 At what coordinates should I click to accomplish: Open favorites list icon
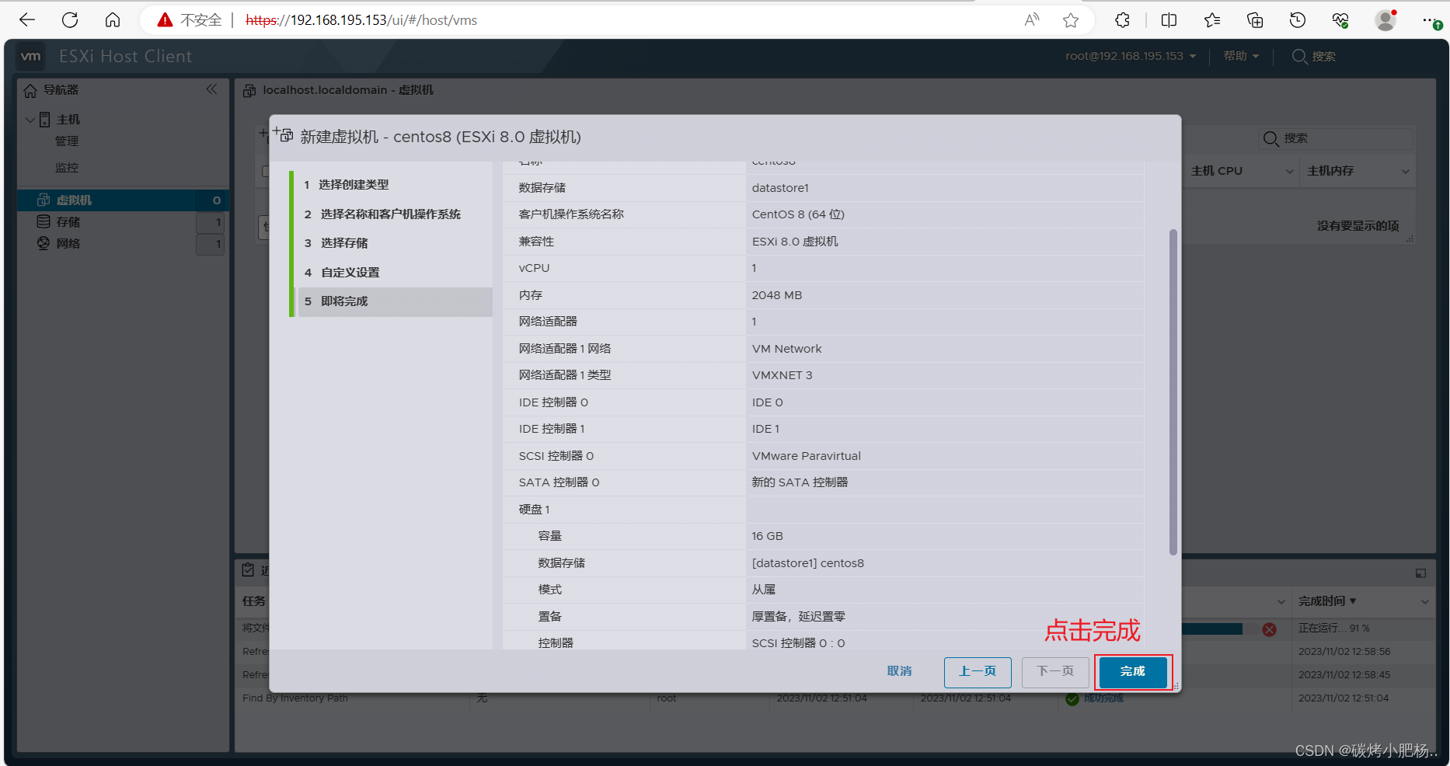(1212, 20)
